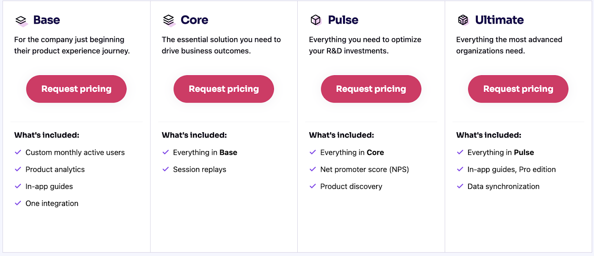Image resolution: width=594 pixels, height=256 pixels.
Task: Click checkmark beside Product analytics
Action: click(18, 169)
